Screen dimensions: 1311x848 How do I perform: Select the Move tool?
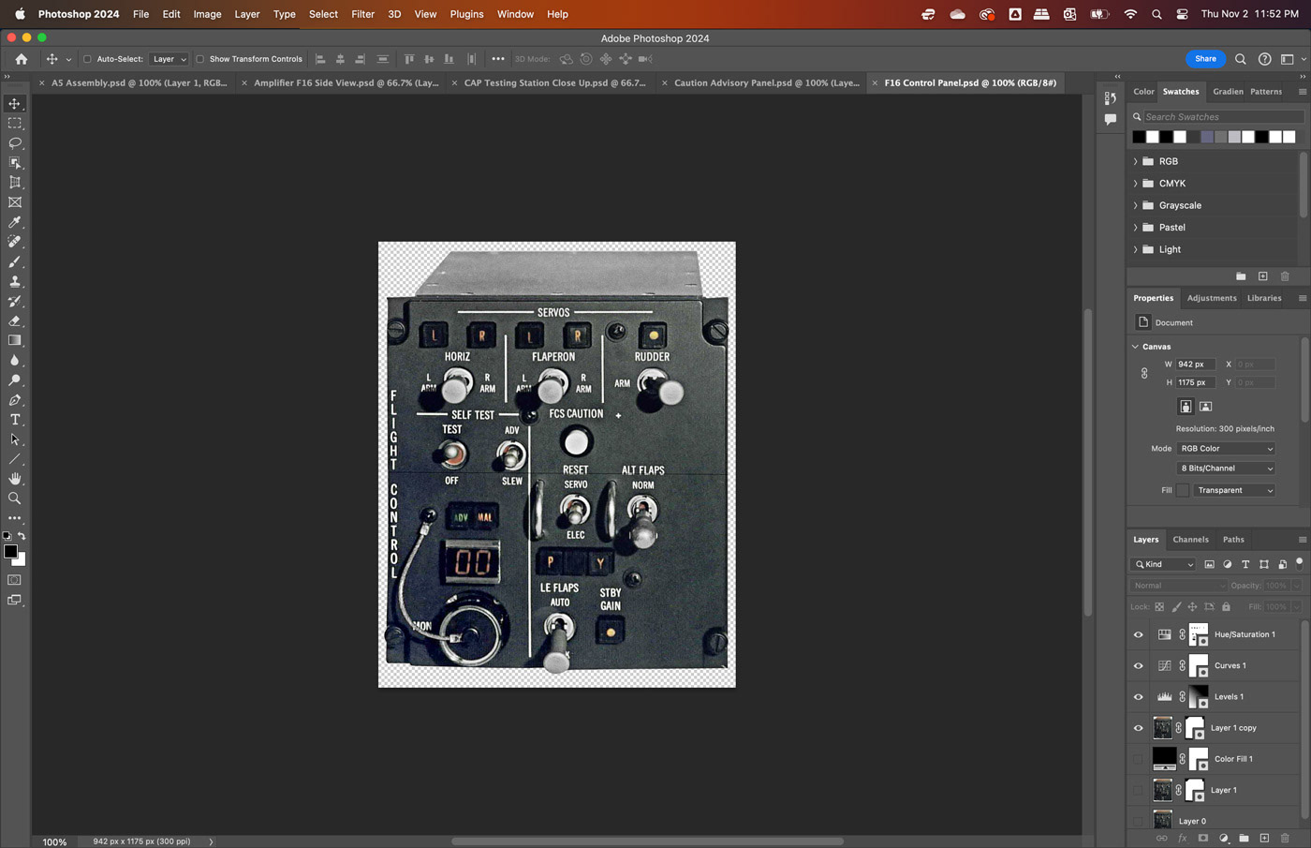point(15,104)
